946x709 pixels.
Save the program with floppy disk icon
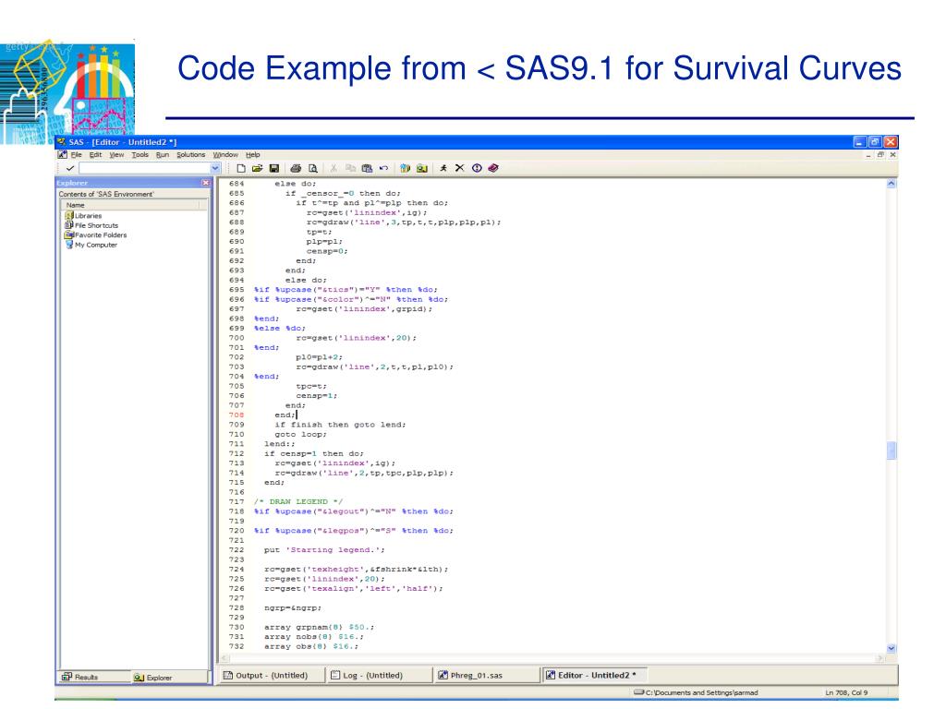click(273, 168)
